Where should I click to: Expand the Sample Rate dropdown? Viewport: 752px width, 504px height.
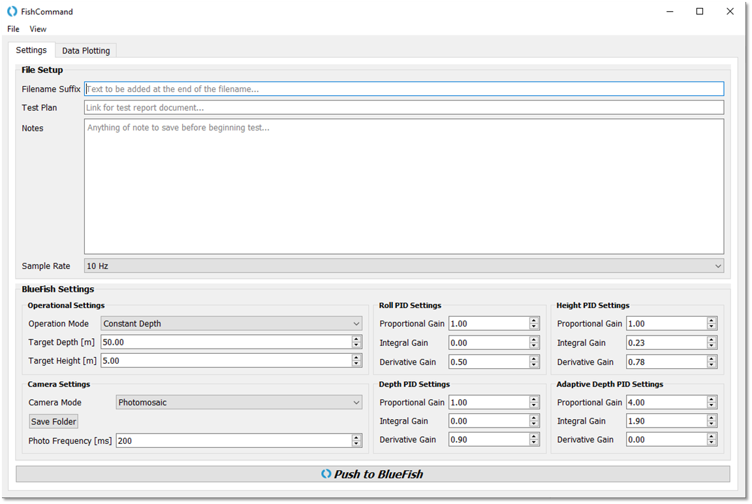coord(403,266)
